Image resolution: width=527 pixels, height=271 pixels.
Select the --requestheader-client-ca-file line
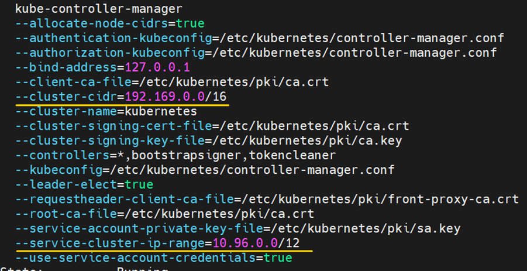point(267,200)
